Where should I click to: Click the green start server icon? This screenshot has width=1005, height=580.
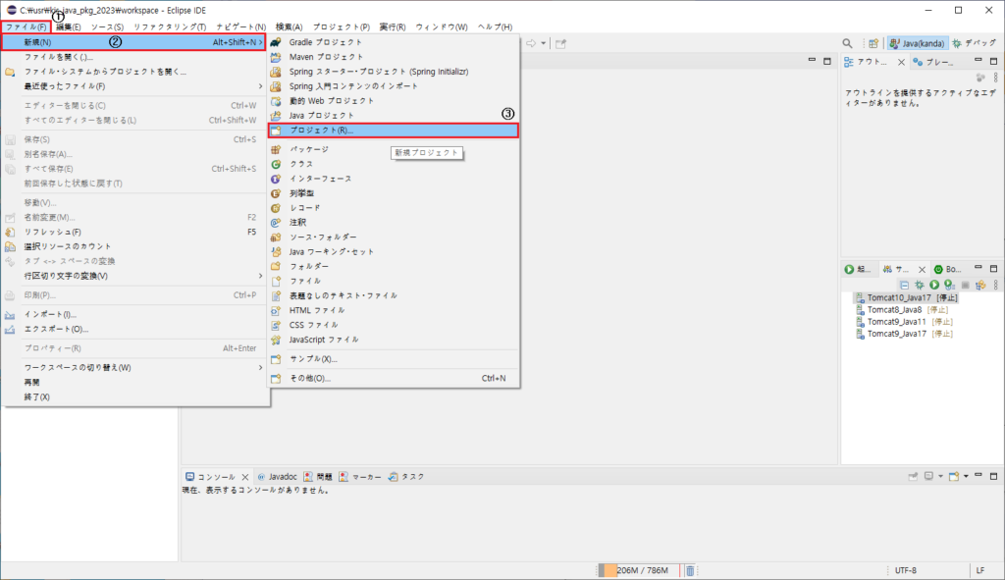(934, 285)
